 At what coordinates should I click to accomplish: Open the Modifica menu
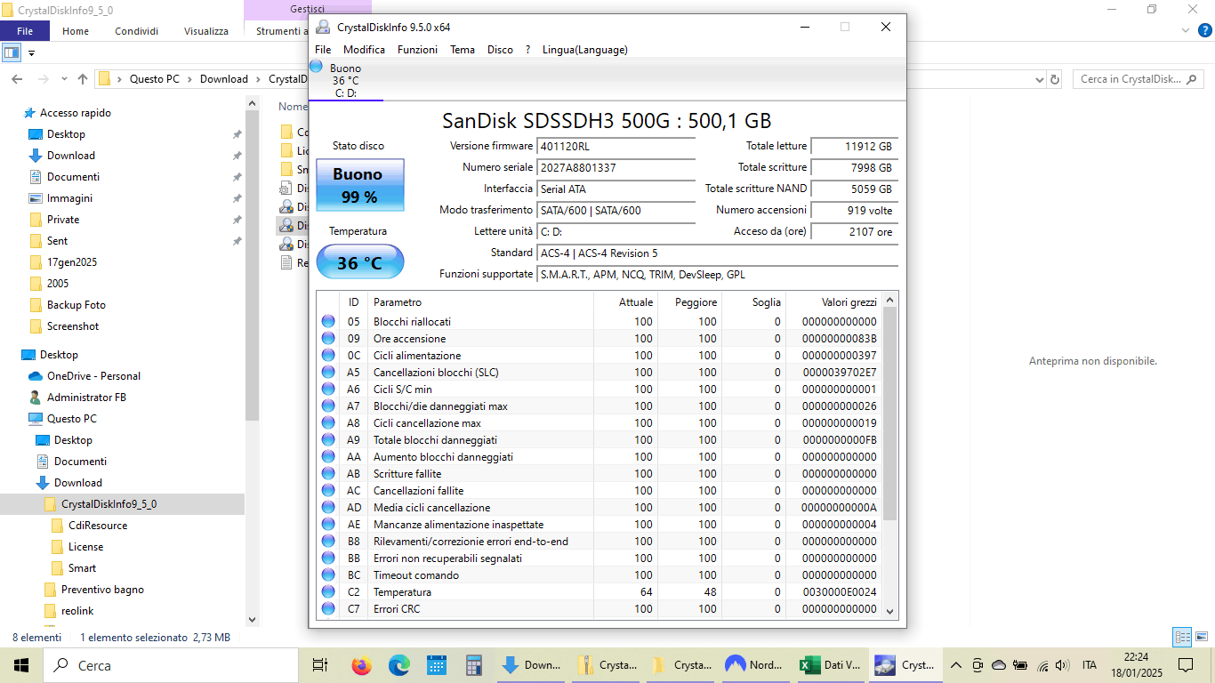pos(364,50)
